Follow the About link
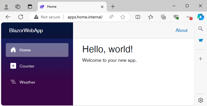Viewport: 207px width, 106px height. tap(181, 30)
